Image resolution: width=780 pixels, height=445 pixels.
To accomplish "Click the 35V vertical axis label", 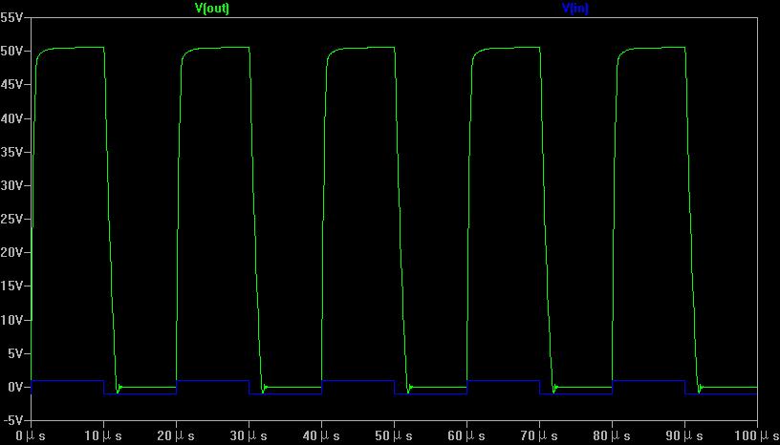I will point(11,152).
